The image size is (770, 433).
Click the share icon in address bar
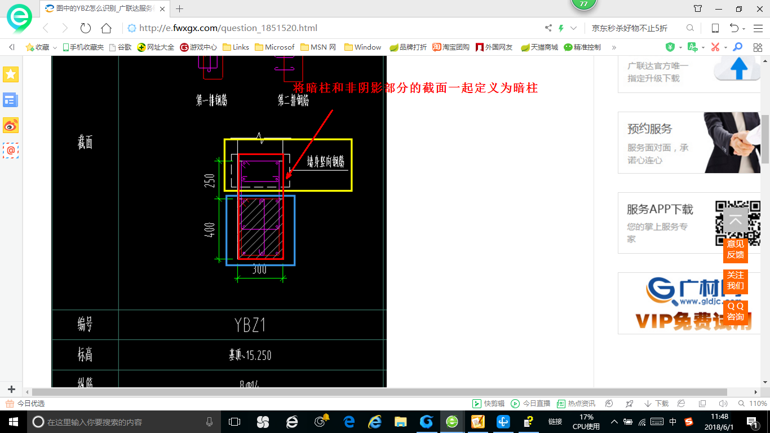548,28
